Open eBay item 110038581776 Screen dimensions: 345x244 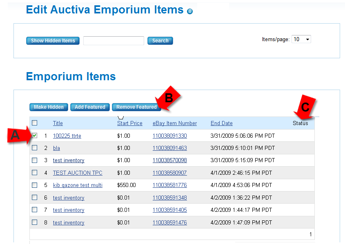pyautogui.click(x=170, y=185)
